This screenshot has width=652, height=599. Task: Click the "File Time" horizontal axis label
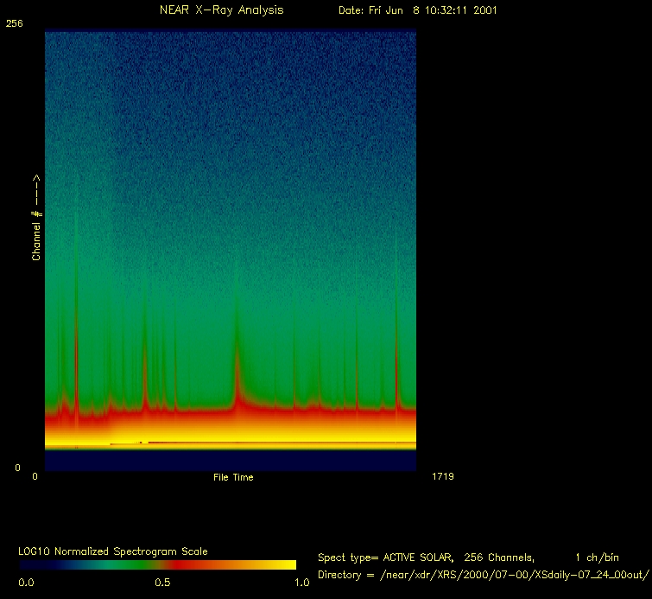233,477
